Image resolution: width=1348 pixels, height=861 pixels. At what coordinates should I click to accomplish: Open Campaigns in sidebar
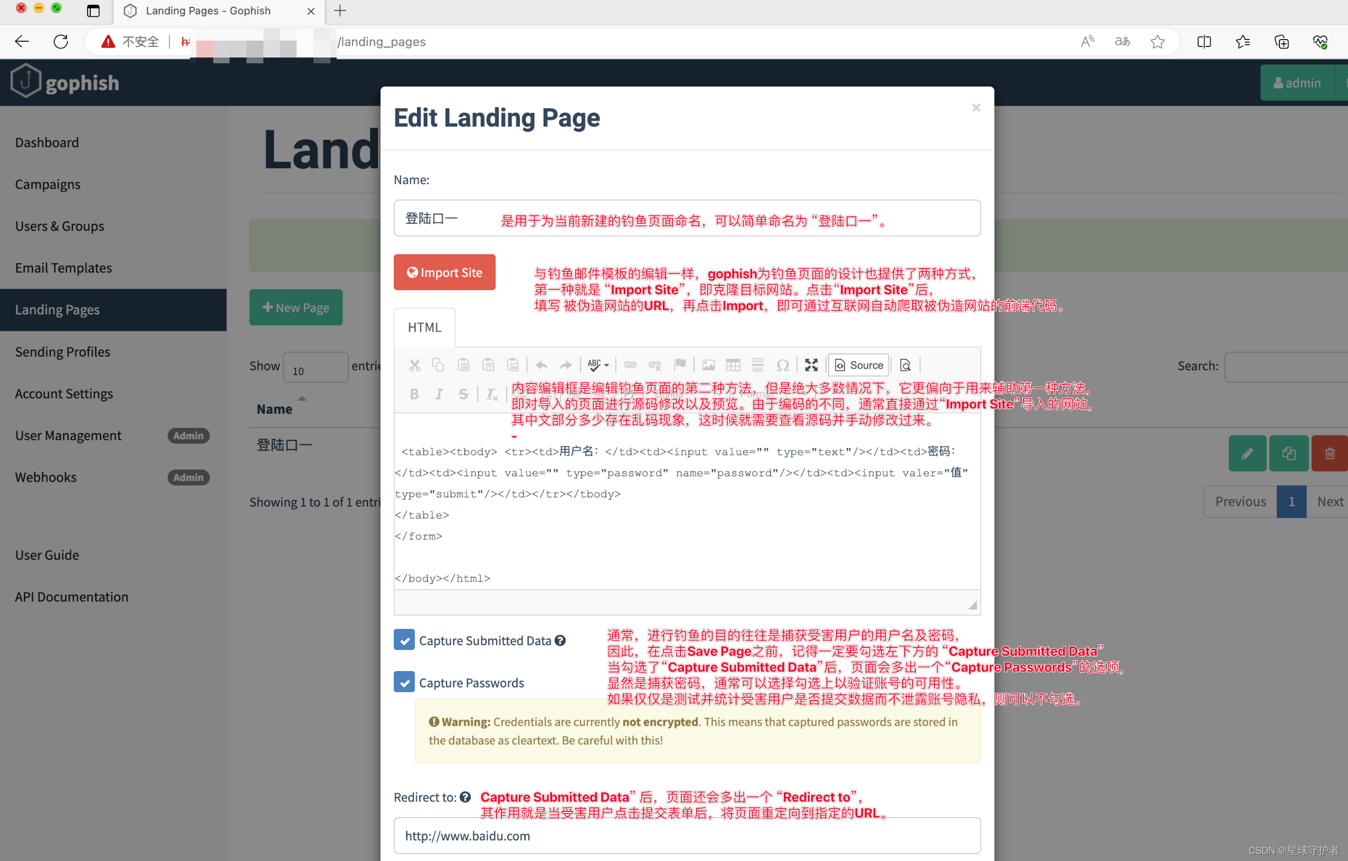pyautogui.click(x=48, y=184)
